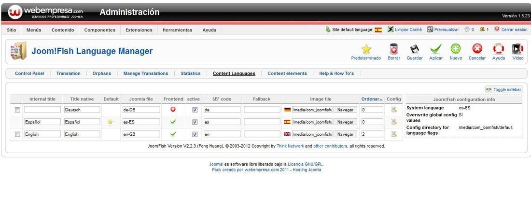The image size is (531, 198).
Task: Click the Cancelar red cross icon
Action: [x=477, y=49]
